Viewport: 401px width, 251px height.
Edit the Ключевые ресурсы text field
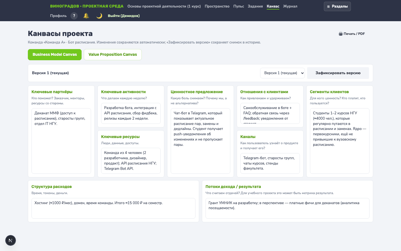(131, 161)
